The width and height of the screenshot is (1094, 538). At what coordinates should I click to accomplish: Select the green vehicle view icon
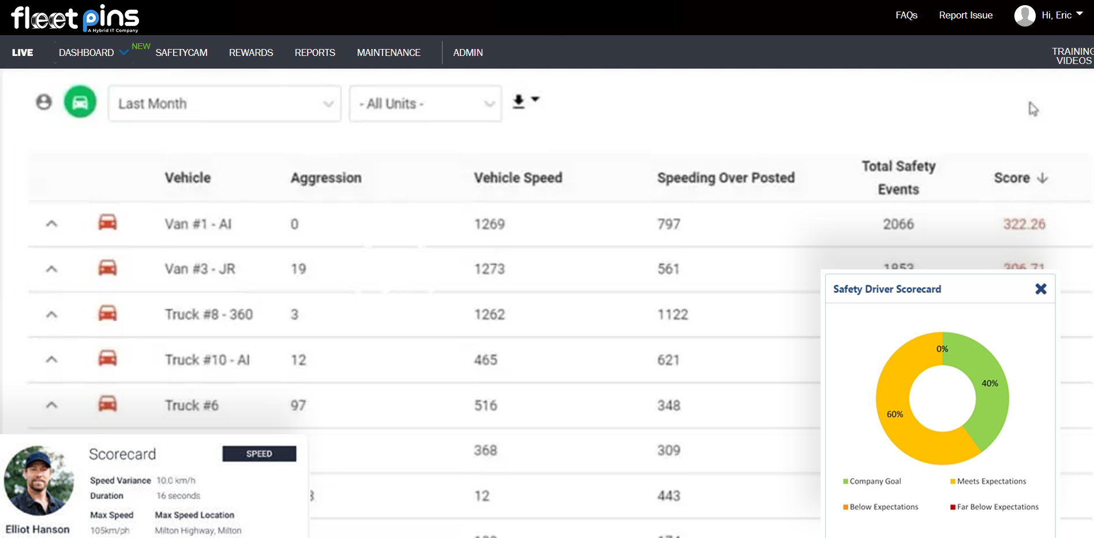(80, 102)
